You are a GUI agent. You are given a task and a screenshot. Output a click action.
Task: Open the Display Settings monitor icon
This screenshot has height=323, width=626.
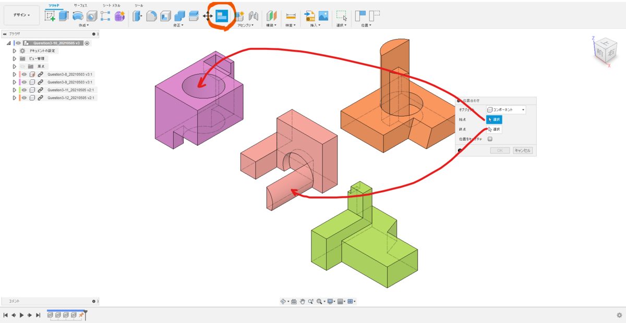tap(330, 302)
